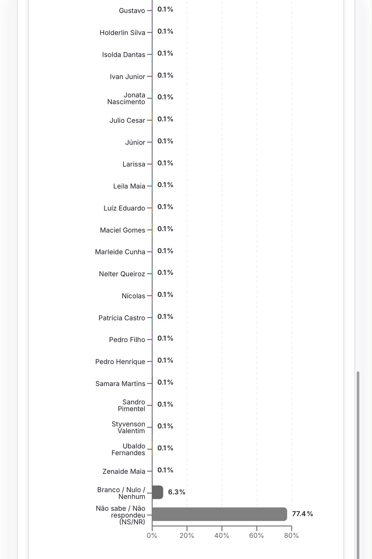Screen dimensions: 372x559
Task: Select the Samara Martins label
Action: coord(120,384)
